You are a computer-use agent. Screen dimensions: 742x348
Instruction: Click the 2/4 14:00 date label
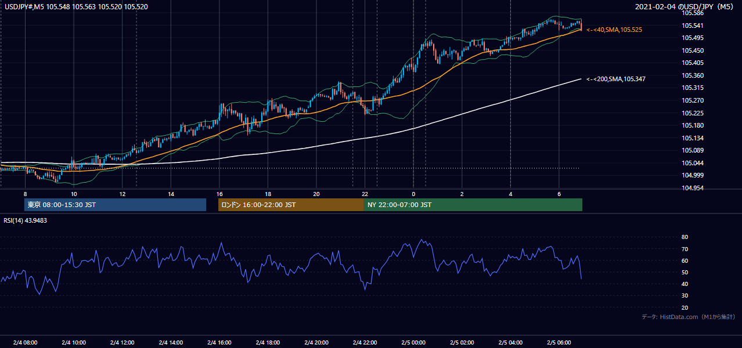pos(171,342)
